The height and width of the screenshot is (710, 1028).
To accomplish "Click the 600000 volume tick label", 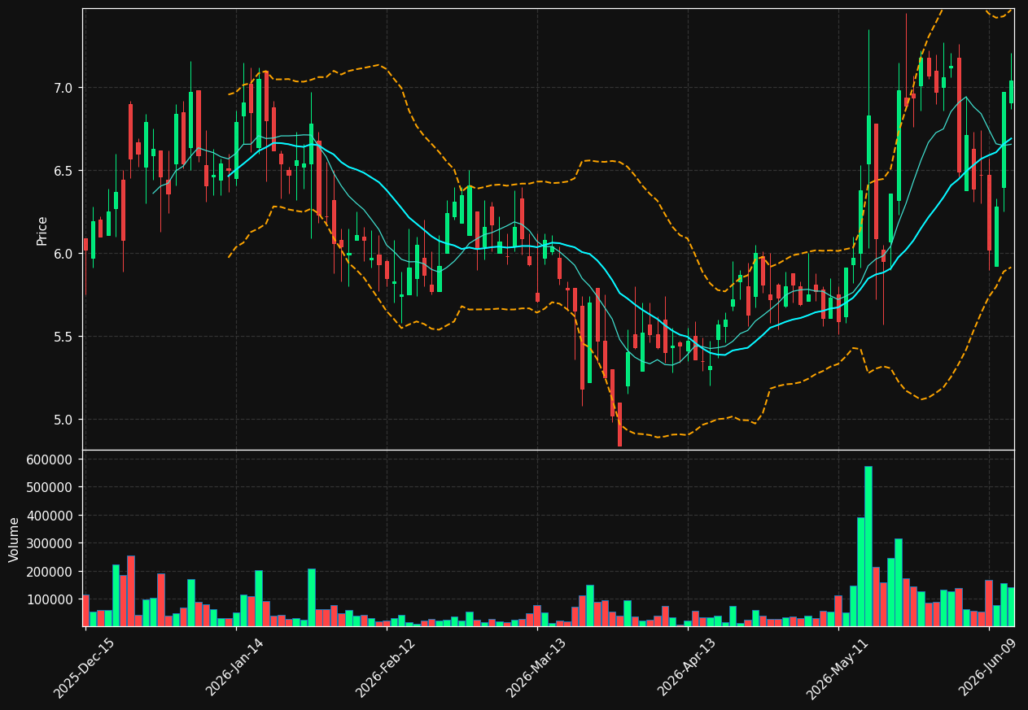I will click(51, 460).
